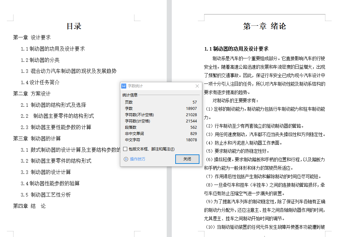
Task: Click contents entry 1.1 制动器的功用及设计要求
Action: click(53, 49)
